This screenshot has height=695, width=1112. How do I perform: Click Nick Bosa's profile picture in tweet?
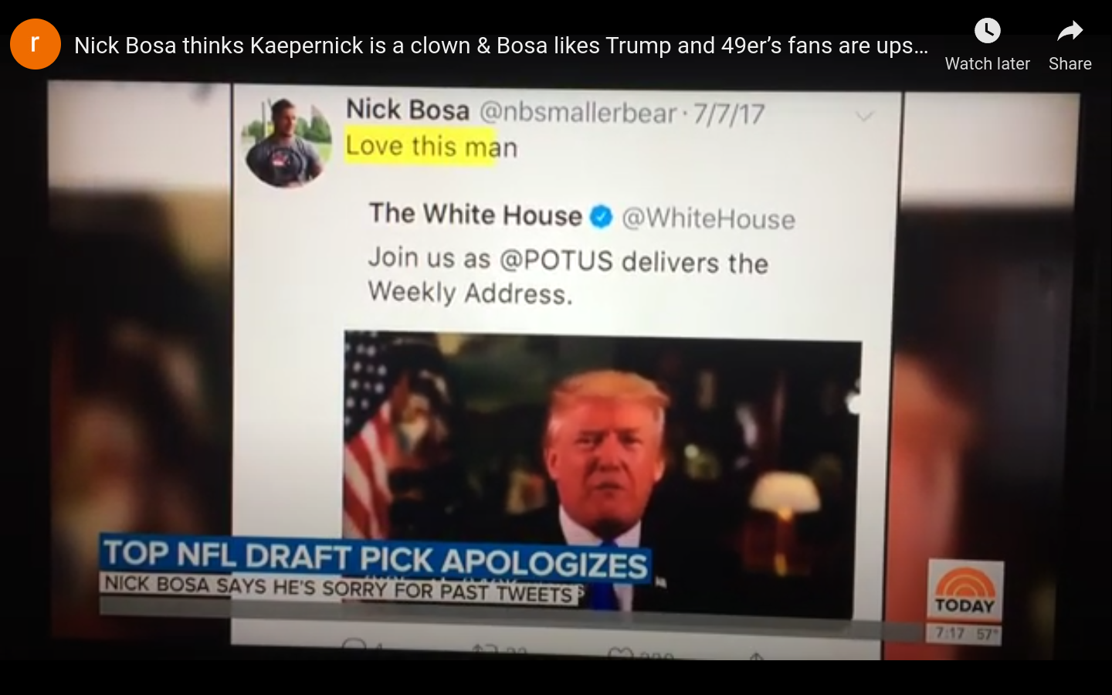point(287,143)
